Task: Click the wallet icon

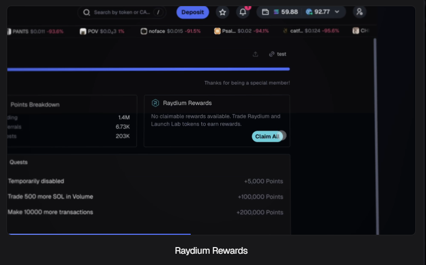Action: [265, 12]
